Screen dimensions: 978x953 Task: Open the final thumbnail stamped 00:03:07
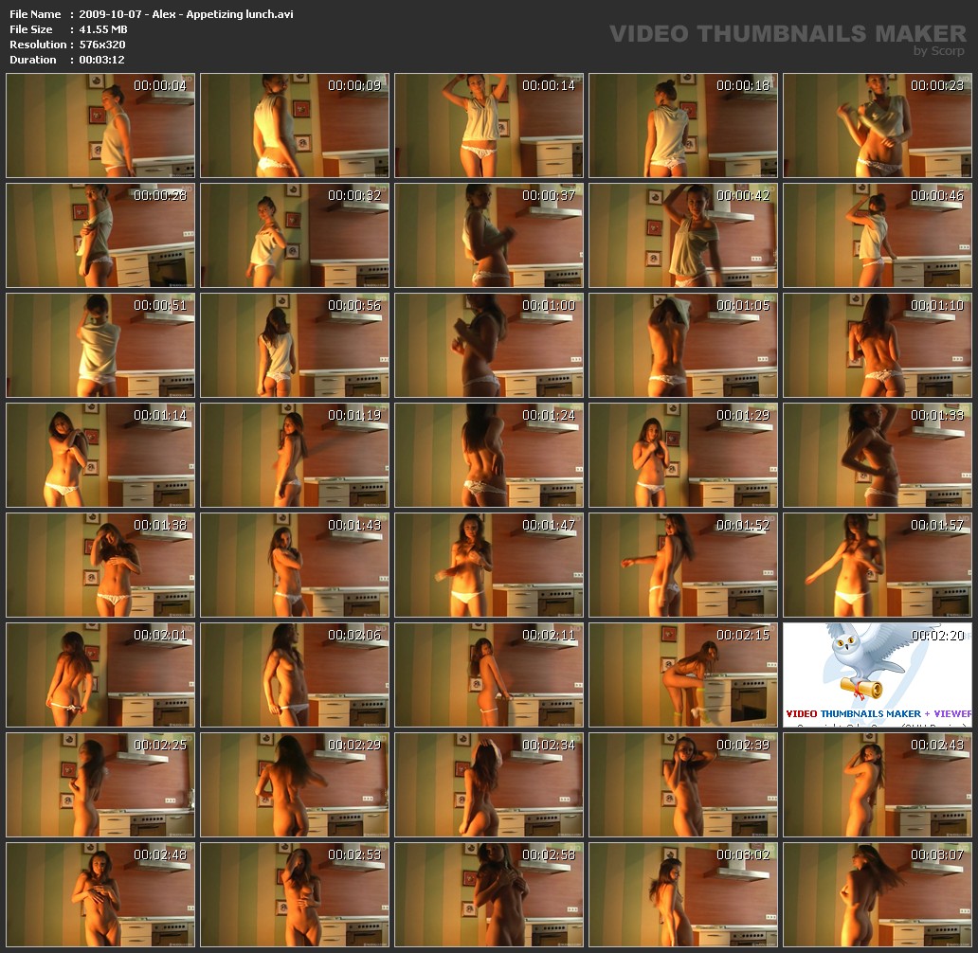[x=878, y=895]
